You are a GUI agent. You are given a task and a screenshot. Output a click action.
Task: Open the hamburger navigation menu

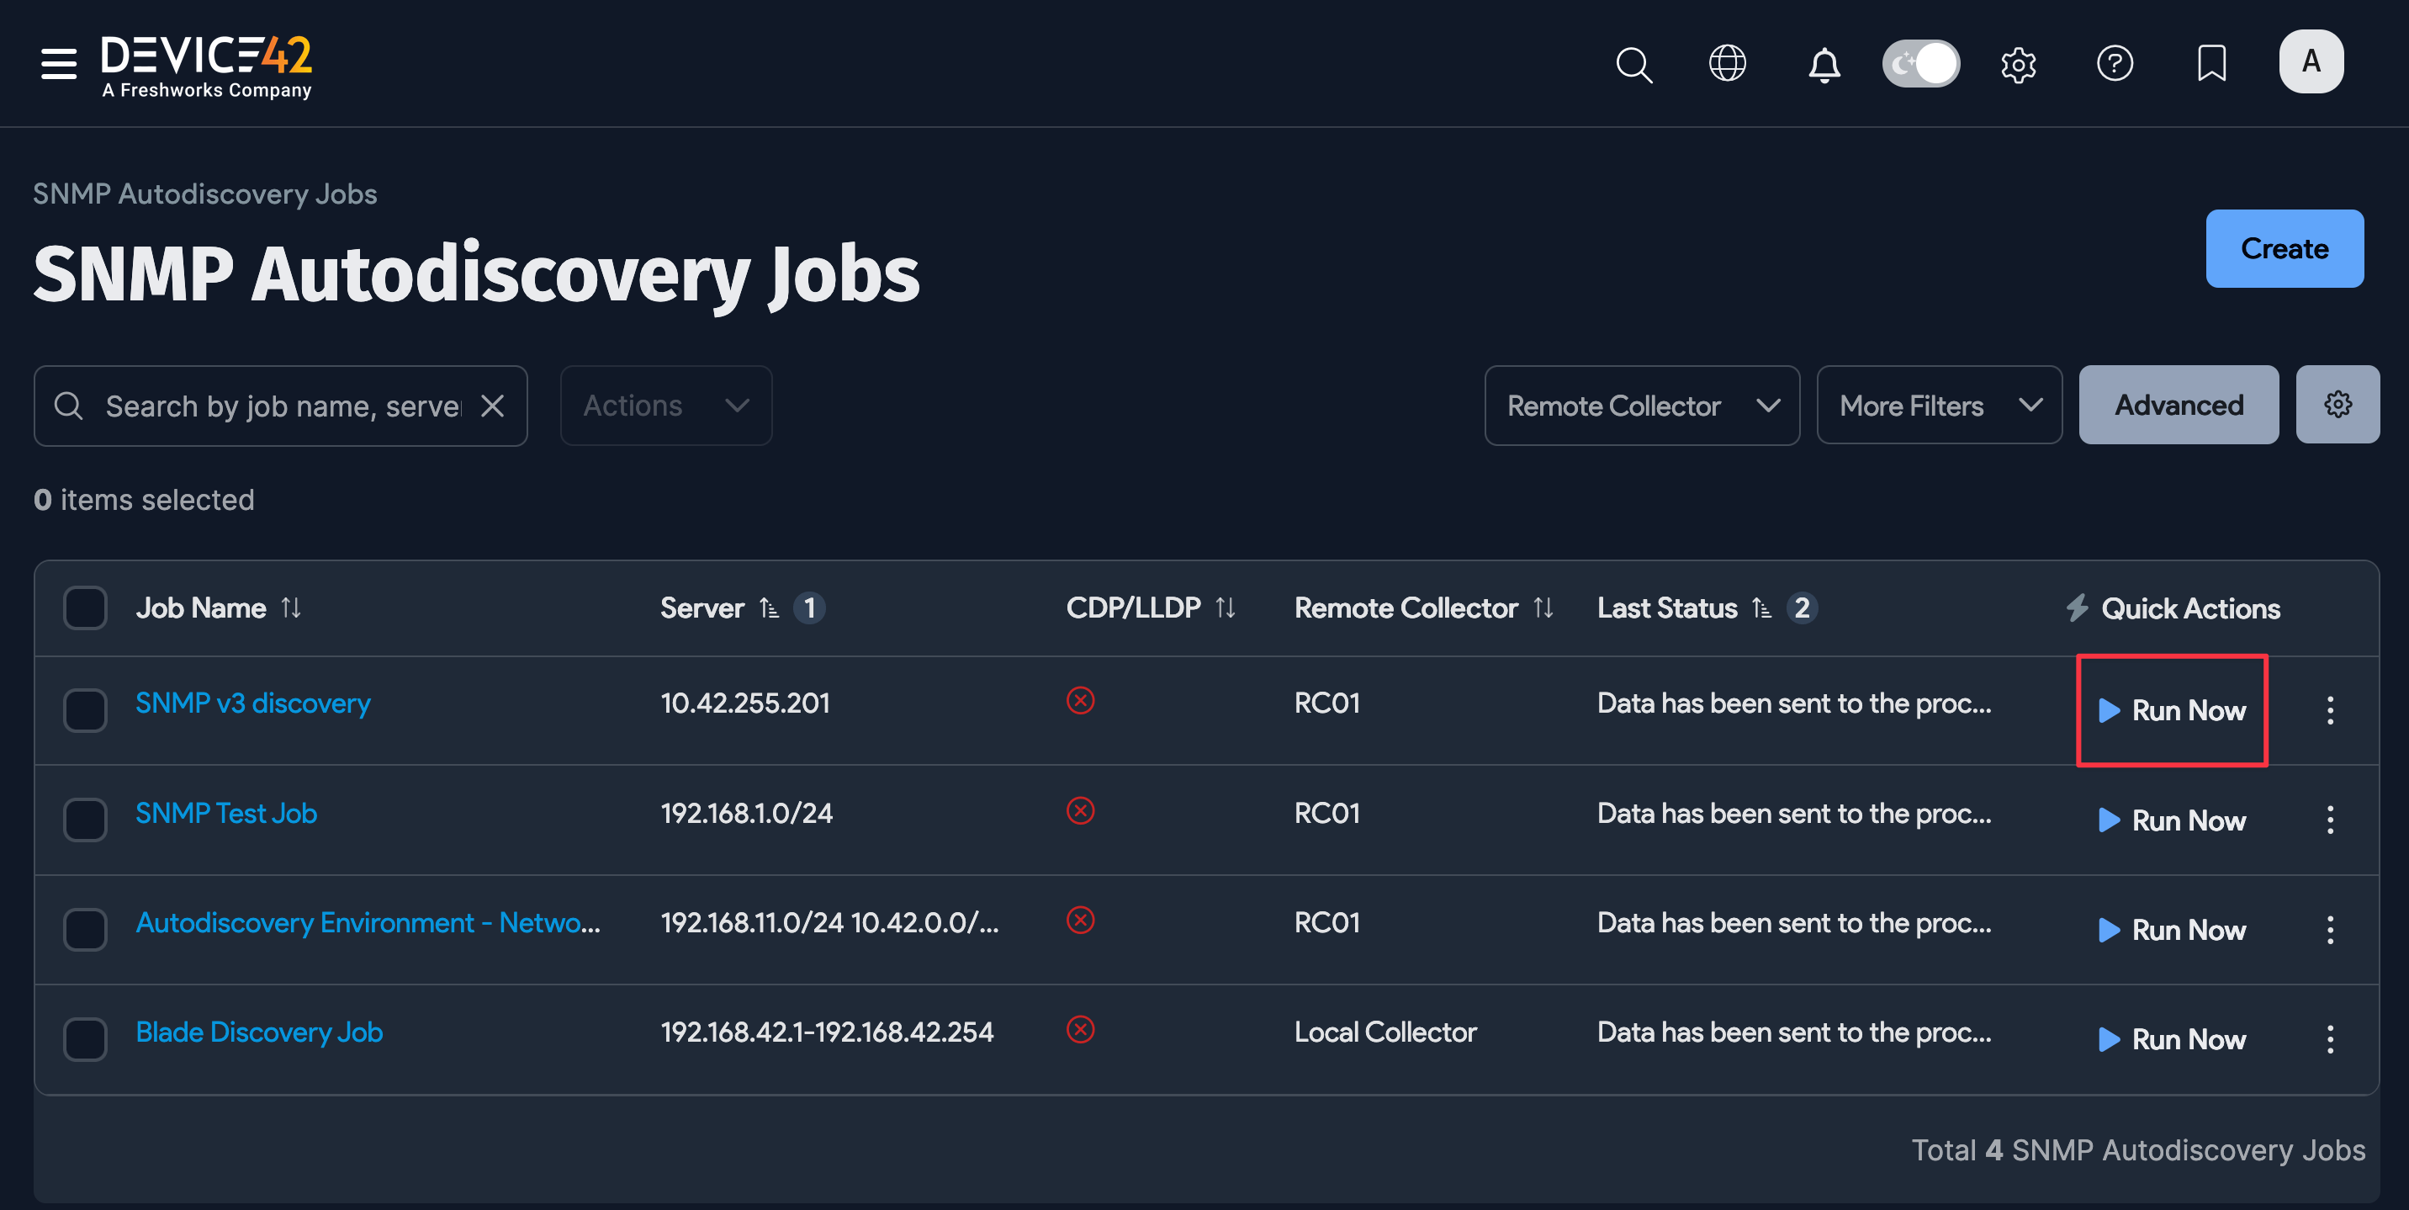pos(57,63)
